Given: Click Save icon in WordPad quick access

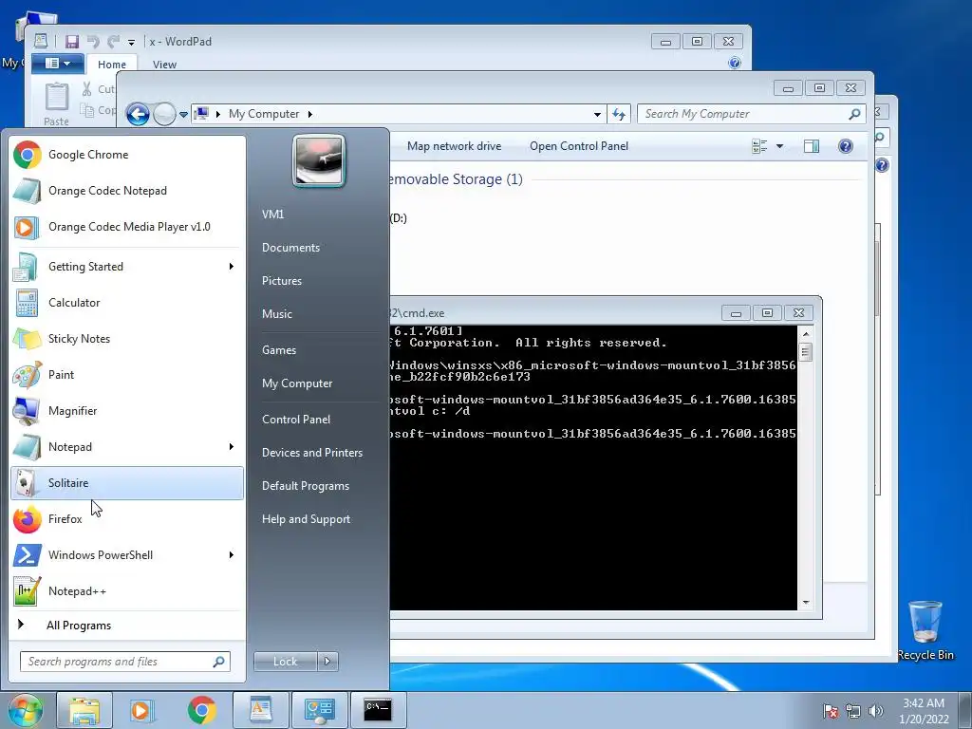Looking at the screenshot, I should point(72,42).
